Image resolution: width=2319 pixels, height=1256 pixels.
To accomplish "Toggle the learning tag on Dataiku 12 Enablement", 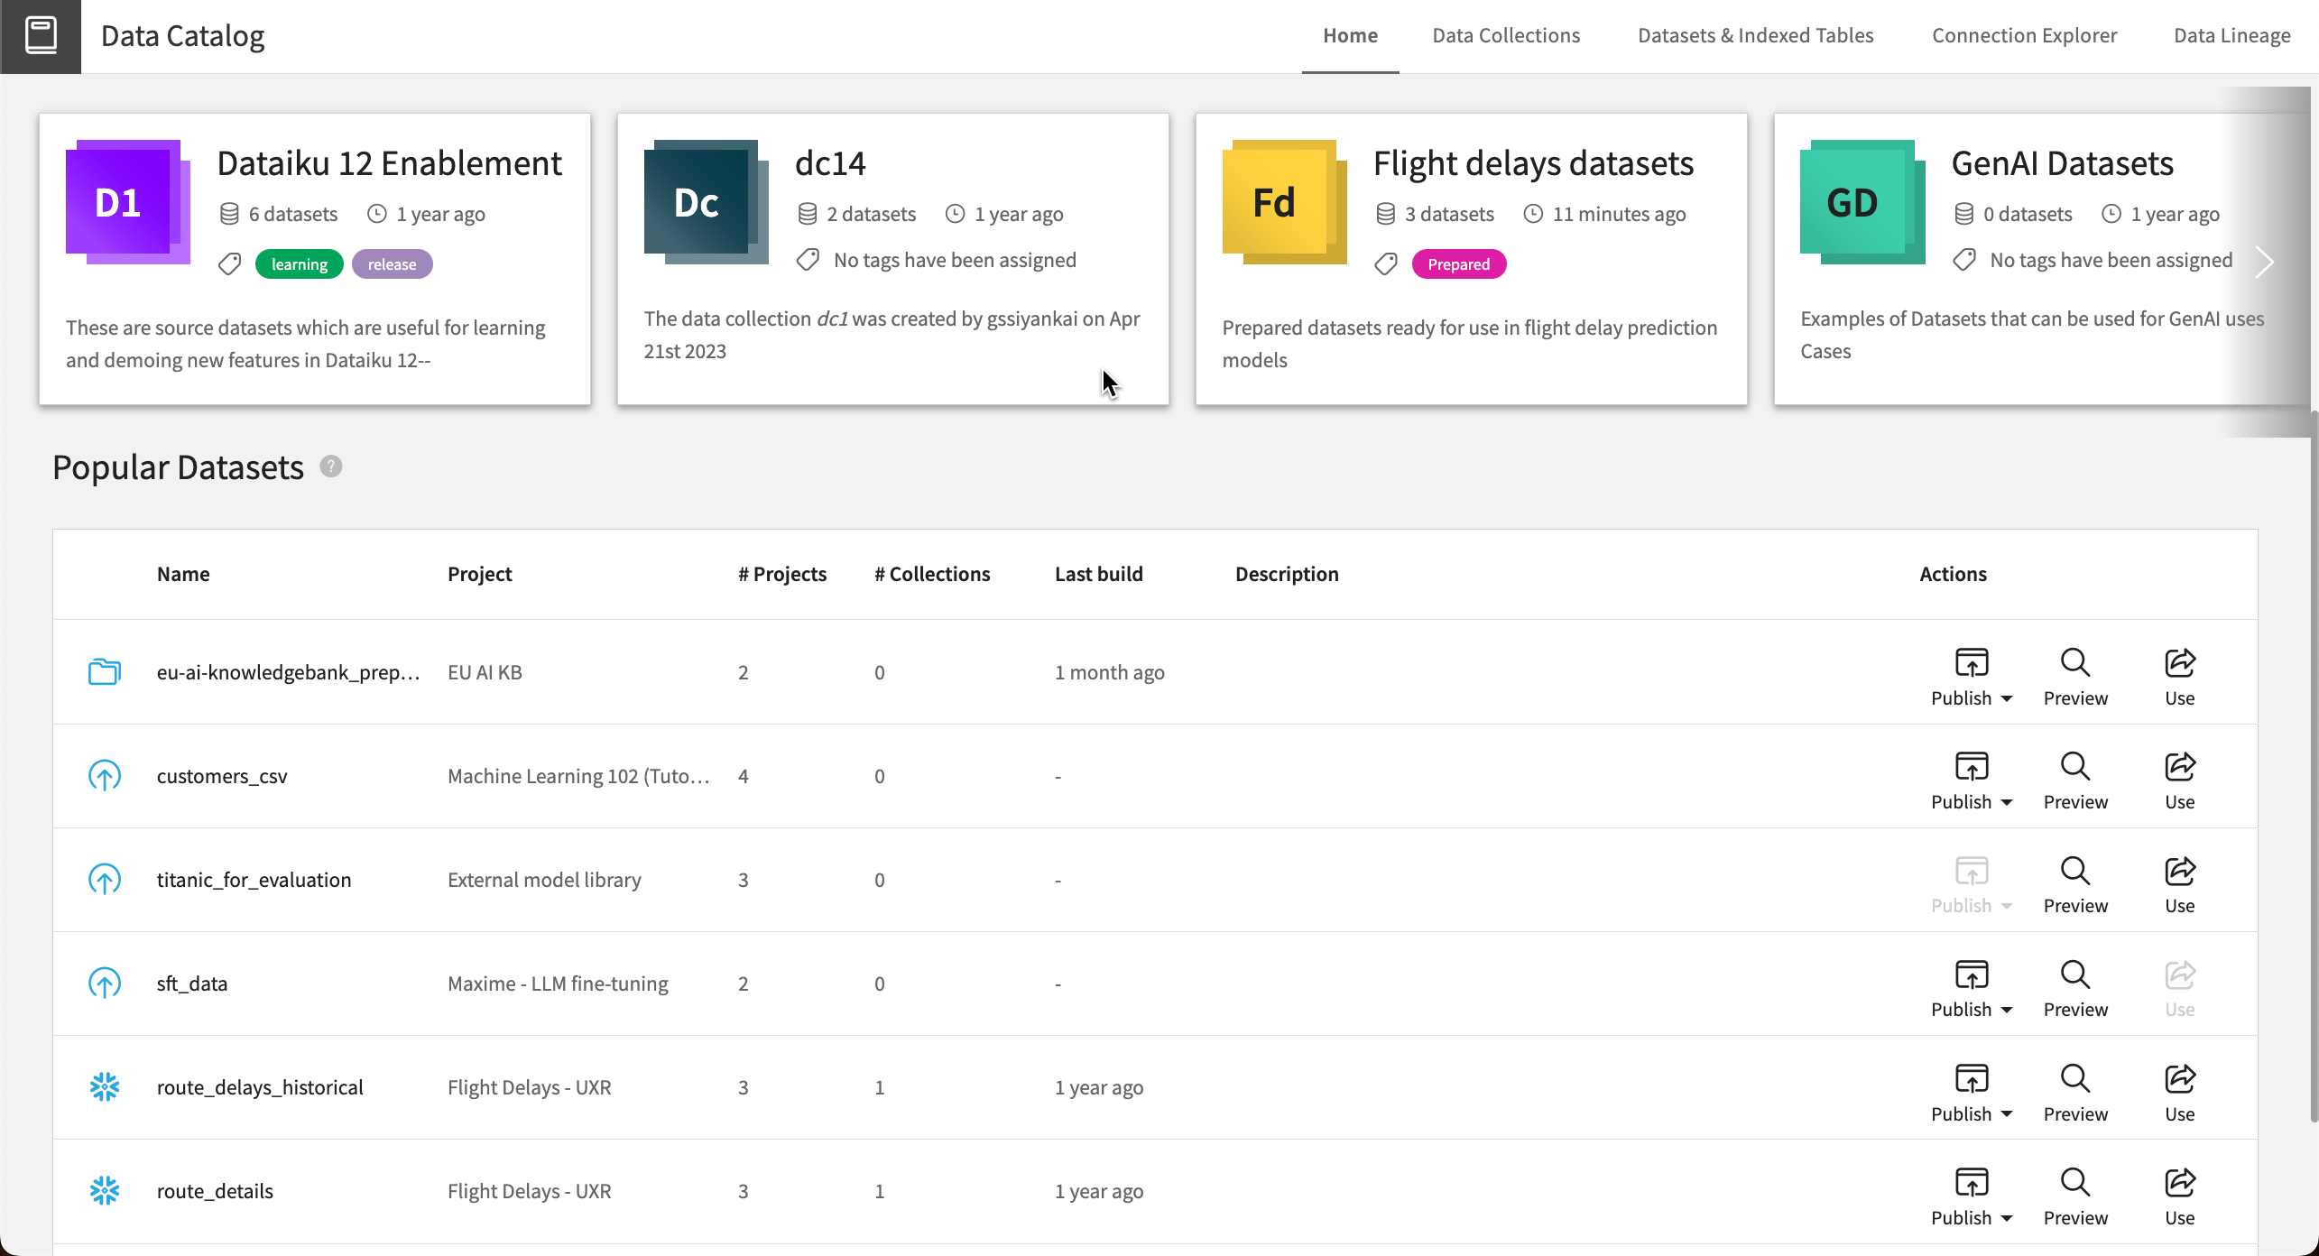I will click(x=300, y=263).
